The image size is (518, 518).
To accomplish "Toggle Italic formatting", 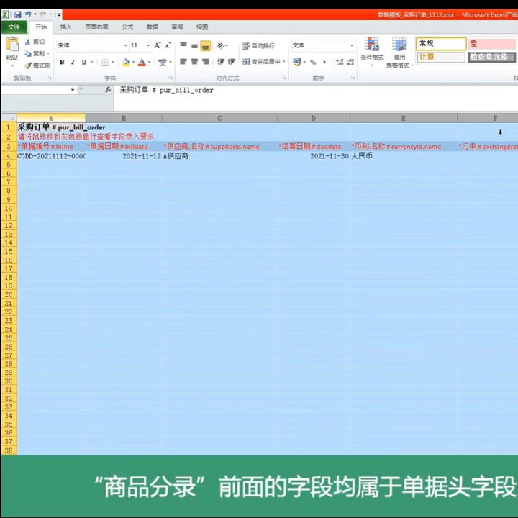I will click(x=73, y=62).
